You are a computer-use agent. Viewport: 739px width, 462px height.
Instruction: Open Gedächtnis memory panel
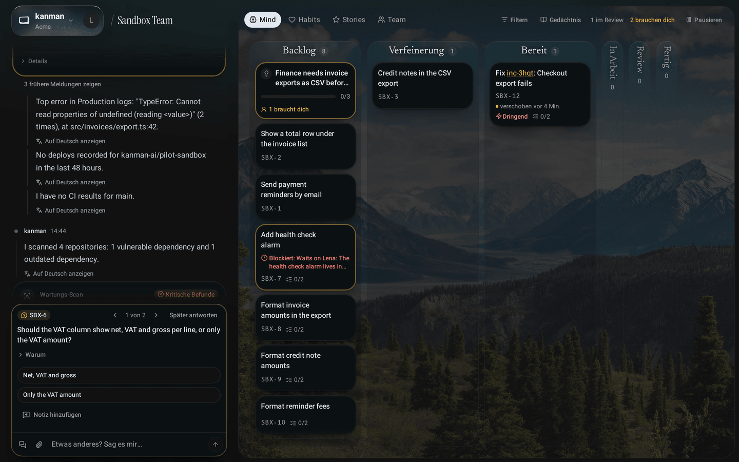click(x=560, y=20)
